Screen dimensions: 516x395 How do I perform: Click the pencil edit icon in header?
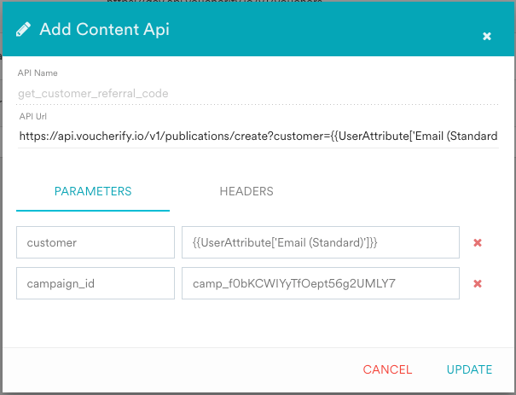pyautogui.click(x=25, y=29)
